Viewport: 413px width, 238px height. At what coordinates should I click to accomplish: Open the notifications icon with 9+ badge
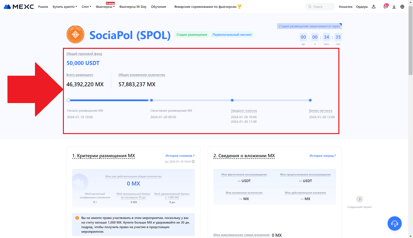385,7
